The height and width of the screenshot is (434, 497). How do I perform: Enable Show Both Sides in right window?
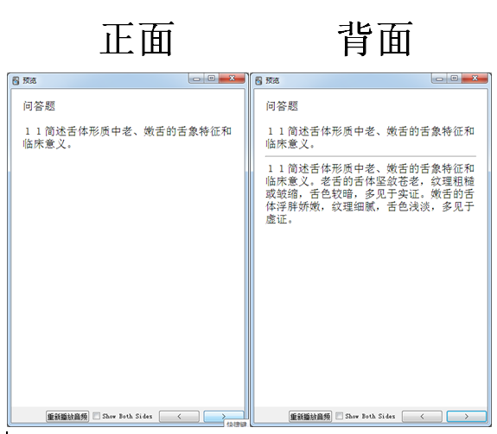click(339, 416)
